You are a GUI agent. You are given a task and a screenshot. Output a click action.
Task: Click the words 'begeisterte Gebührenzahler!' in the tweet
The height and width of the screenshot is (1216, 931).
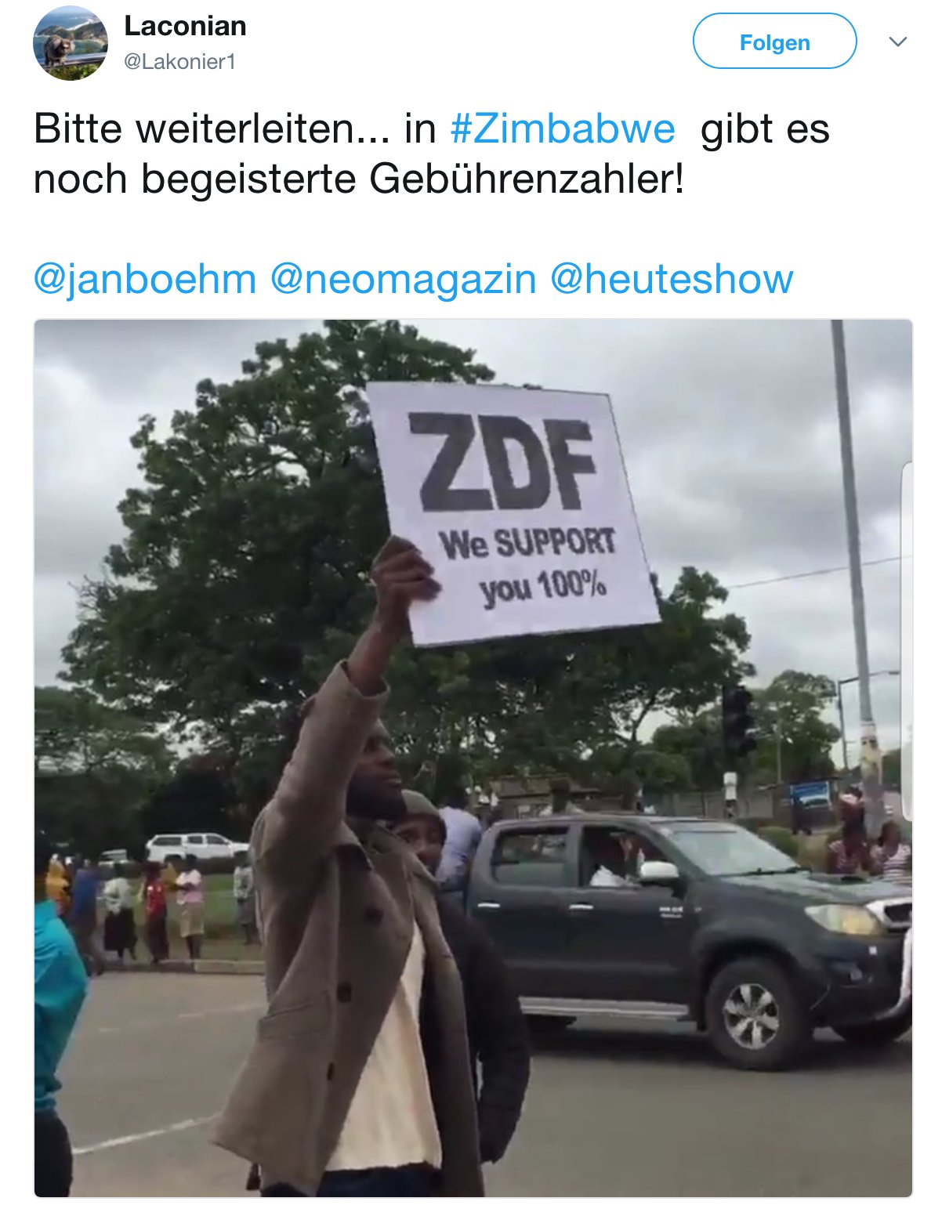(412, 179)
